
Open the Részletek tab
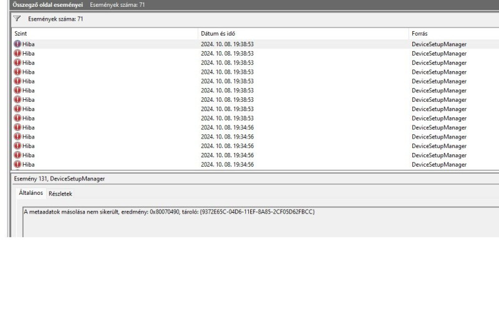[60, 194]
